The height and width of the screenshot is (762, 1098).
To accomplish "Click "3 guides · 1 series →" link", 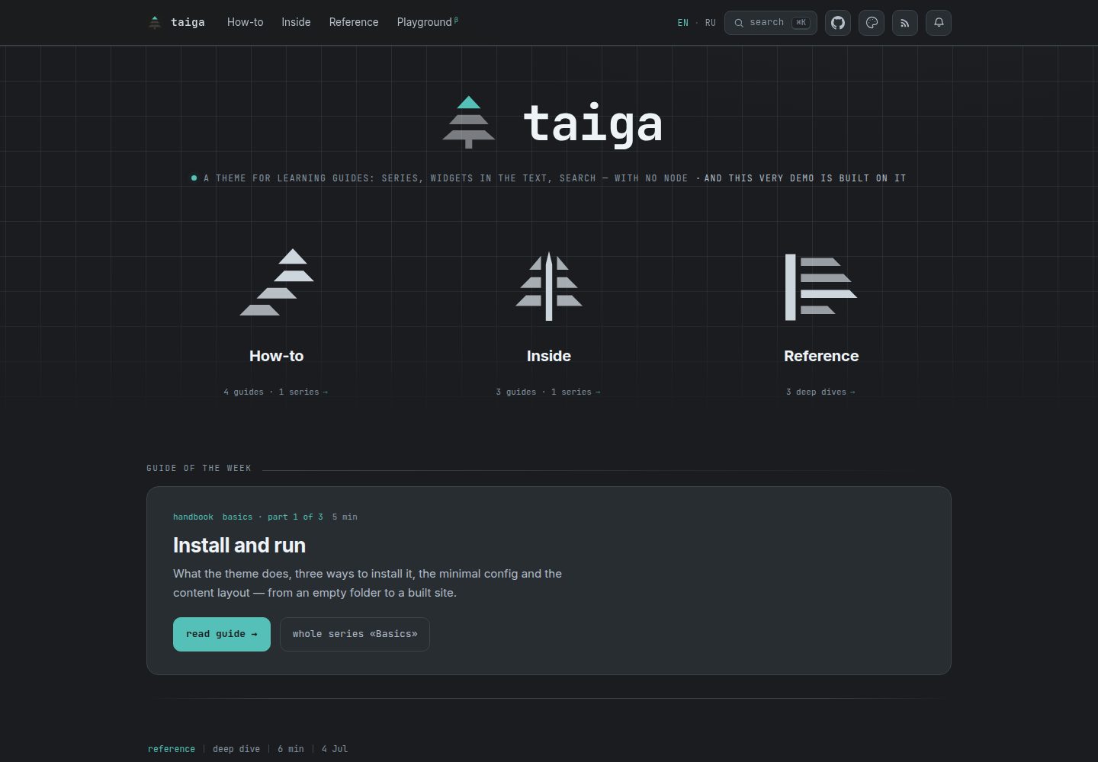I will click(x=548, y=392).
